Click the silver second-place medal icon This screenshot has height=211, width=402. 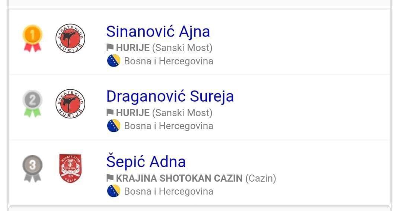(x=32, y=102)
